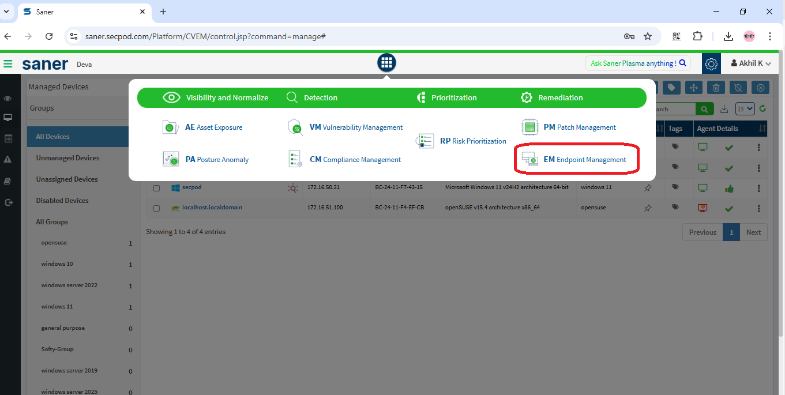Screen dimensions: 785x395
Task: Click the download export icon near search
Action: coord(724,109)
